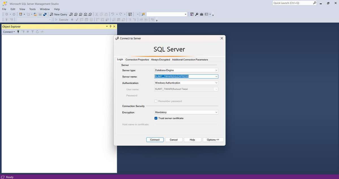Click the Properties wrench icon in the toolbar

click(x=197, y=14)
